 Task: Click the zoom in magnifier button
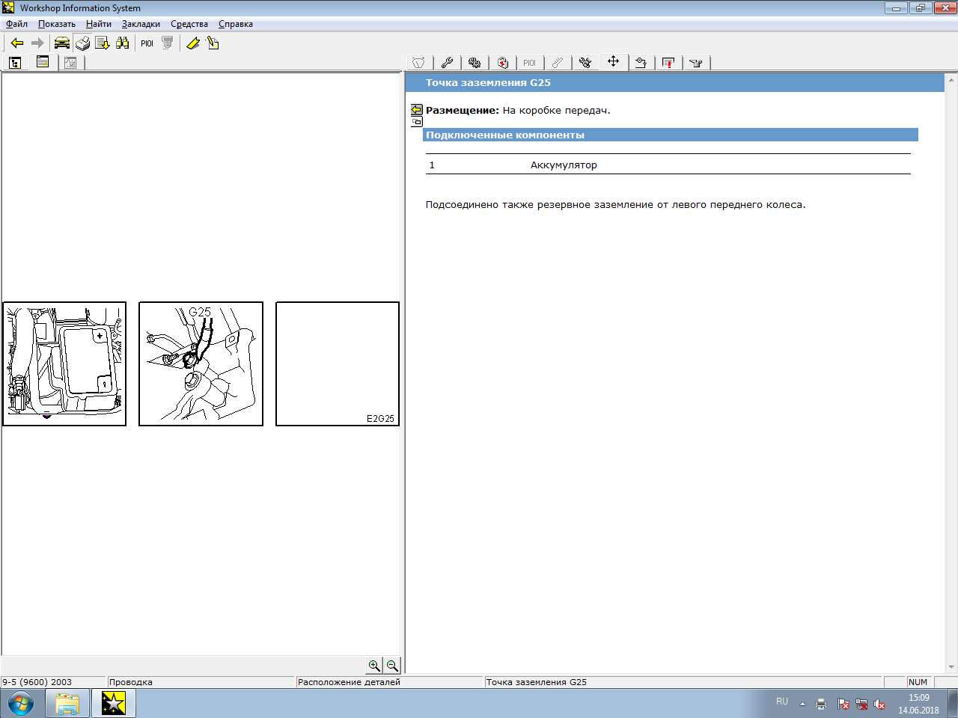click(x=374, y=666)
